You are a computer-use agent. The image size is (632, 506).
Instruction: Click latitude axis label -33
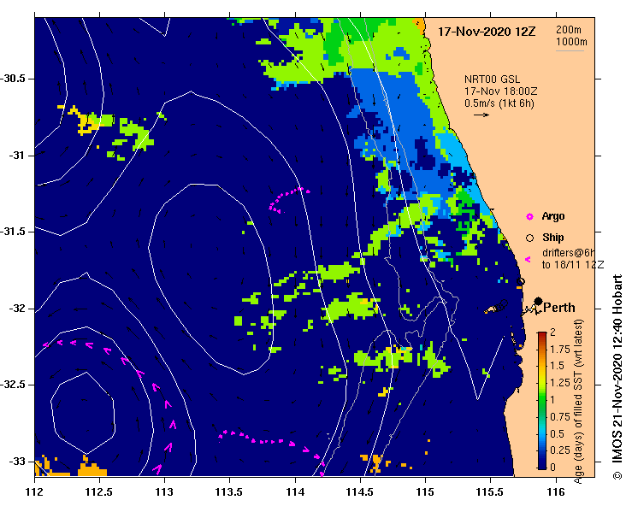tap(17, 462)
